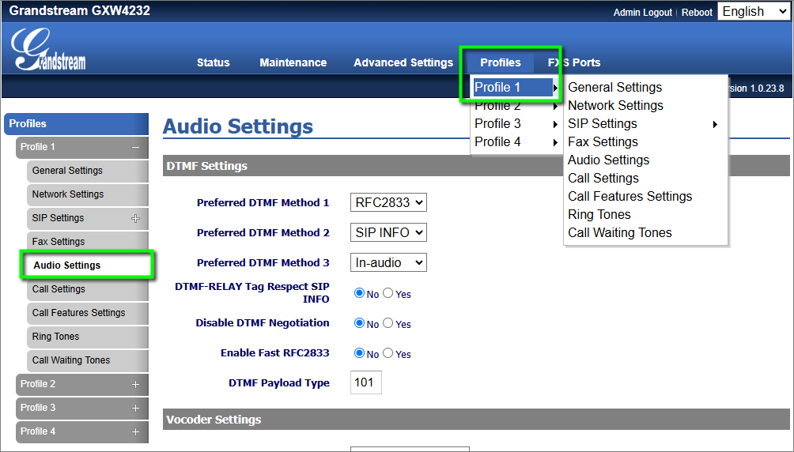This screenshot has width=794, height=452.
Task: Select Call Waiting Tones in the submenu
Action: 620,233
